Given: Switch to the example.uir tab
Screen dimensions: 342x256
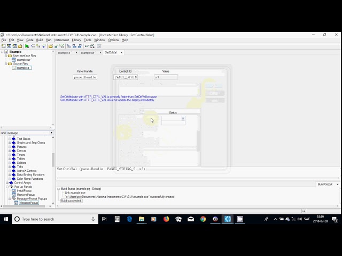Looking at the screenshot, I should point(88,53).
